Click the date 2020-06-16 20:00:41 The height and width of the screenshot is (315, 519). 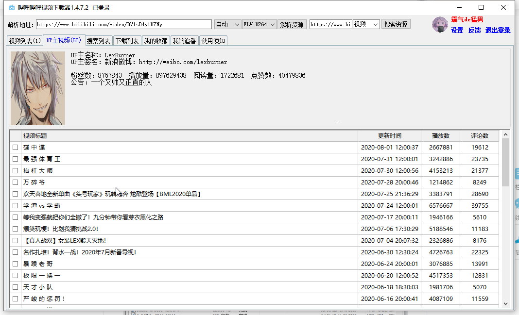390,299
